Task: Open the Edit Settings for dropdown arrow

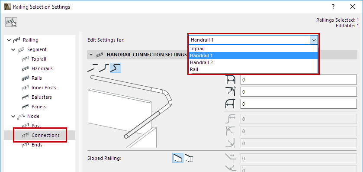Action: tap(314, 40)
